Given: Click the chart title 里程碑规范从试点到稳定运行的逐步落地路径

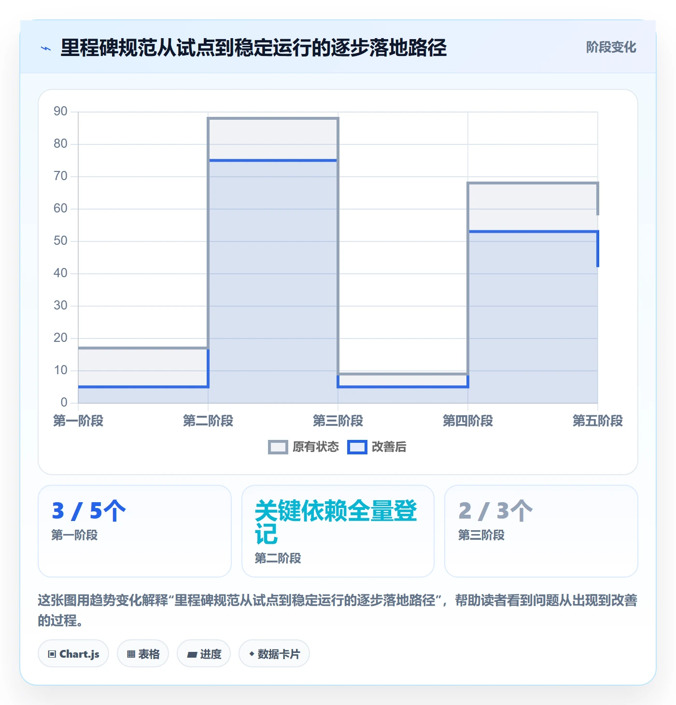Looking at the screenshot, I should click(x=253, y=48).
